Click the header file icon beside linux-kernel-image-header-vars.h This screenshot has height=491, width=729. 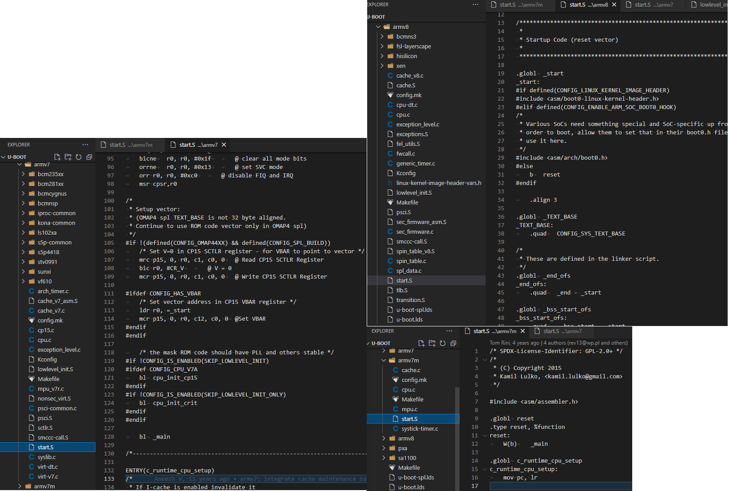390,183
